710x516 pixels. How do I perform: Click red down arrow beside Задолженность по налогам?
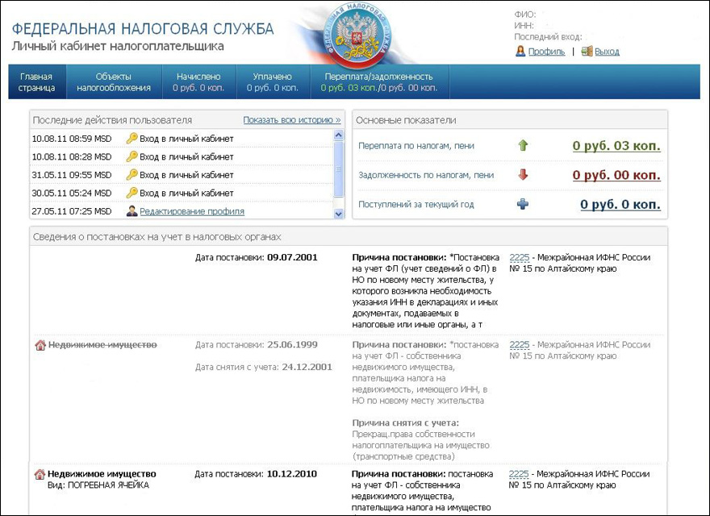[523, 175]
